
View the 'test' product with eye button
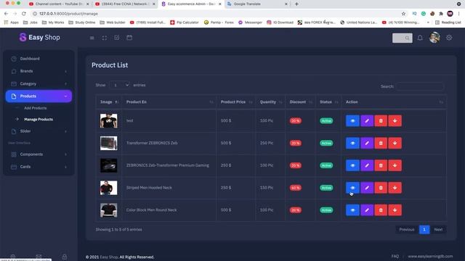click(352, 121)
